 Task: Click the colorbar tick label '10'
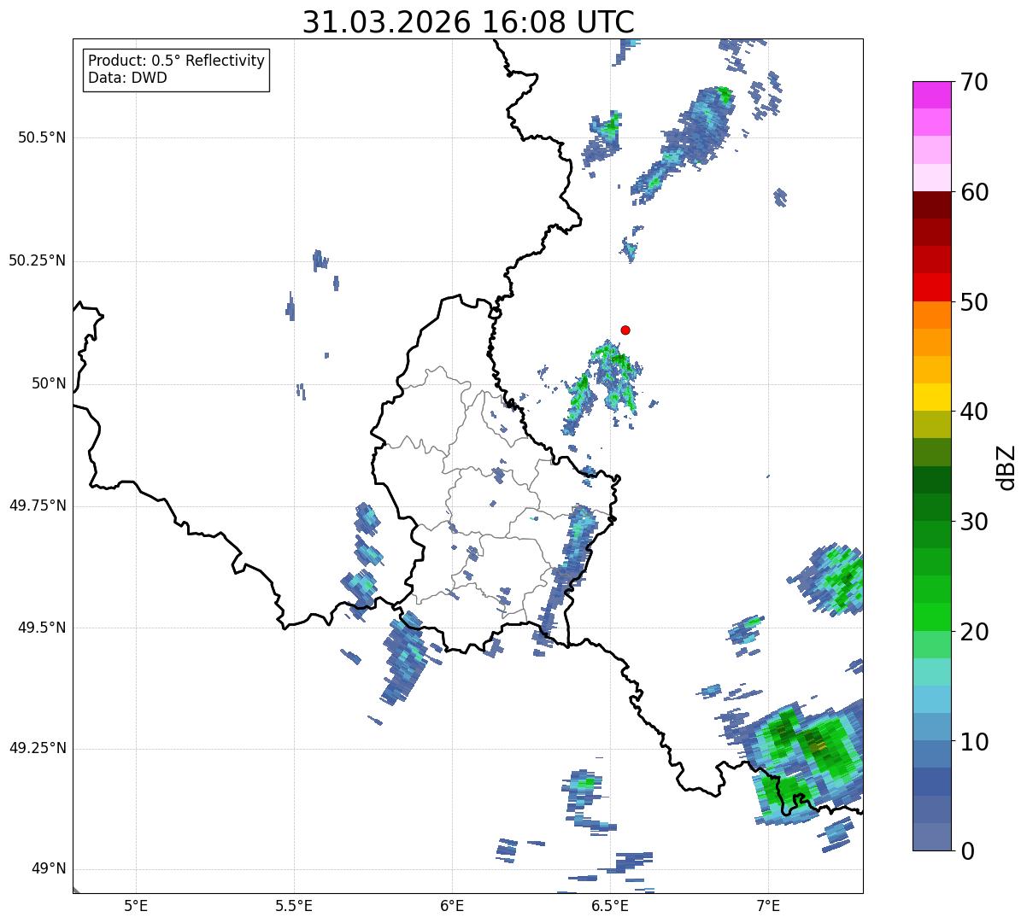(x=974, y=741)
